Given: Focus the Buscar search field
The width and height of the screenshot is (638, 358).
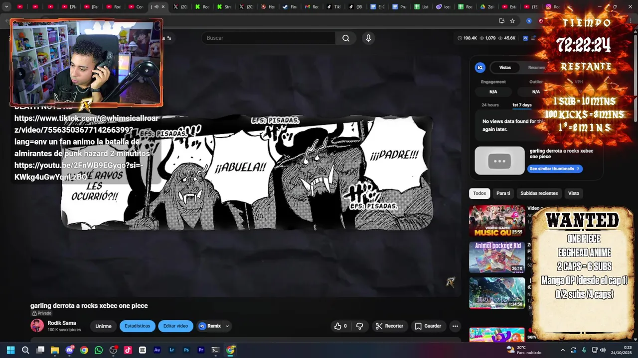Looking at the screenshot, I should (269, 38).
